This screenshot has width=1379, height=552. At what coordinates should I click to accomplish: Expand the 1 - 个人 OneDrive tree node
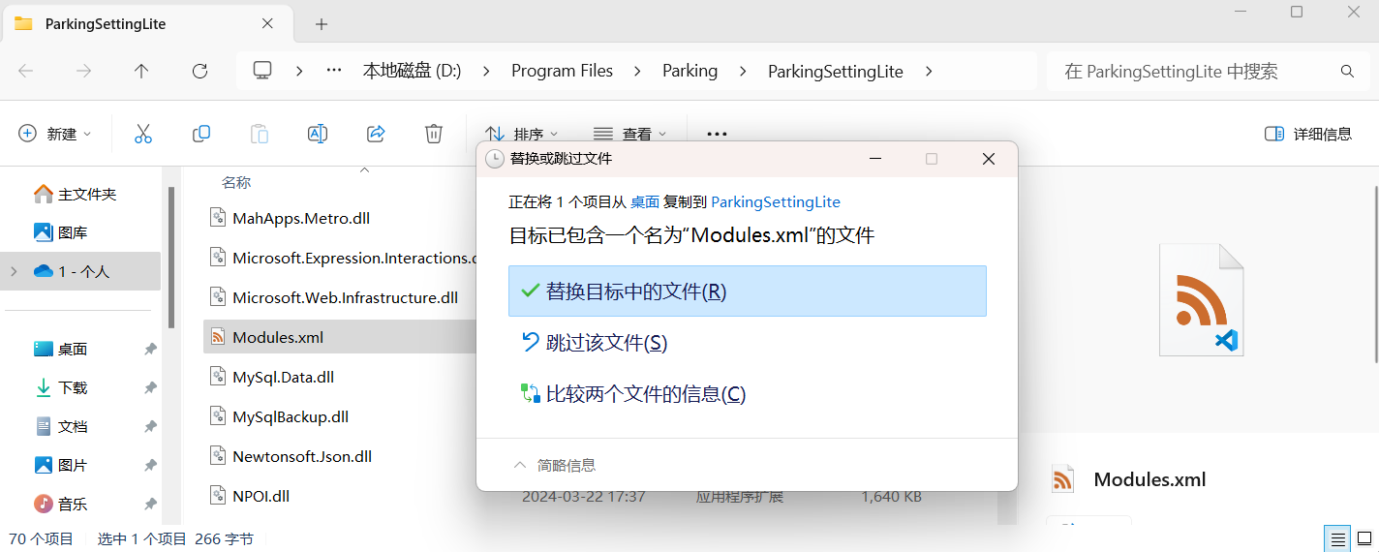pyautogui.click(x=14, y=271)
